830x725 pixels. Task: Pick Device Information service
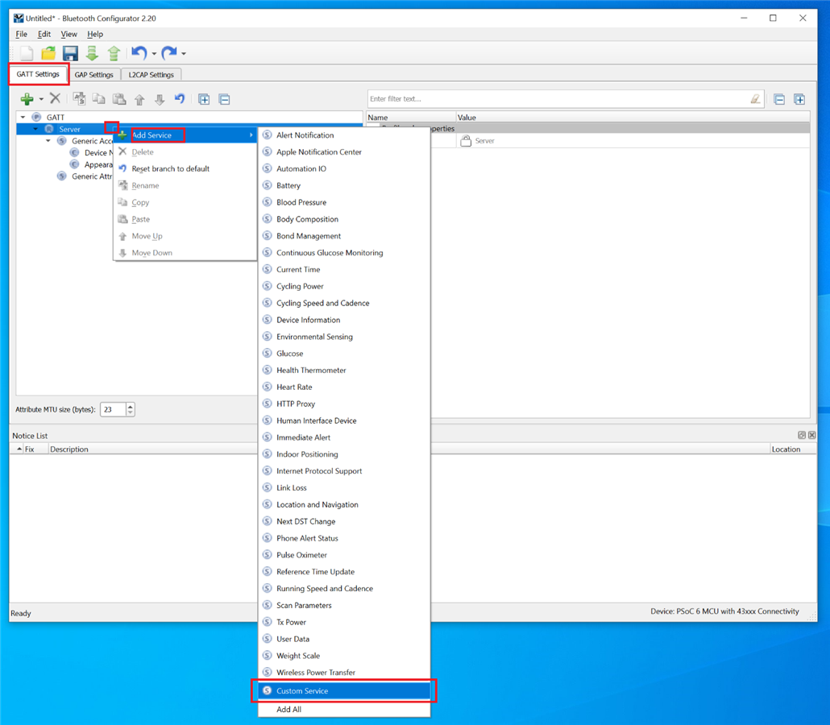[344, 320]
